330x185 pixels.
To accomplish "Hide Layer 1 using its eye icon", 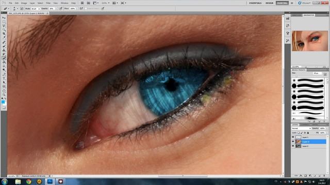I will coord(293,137).
